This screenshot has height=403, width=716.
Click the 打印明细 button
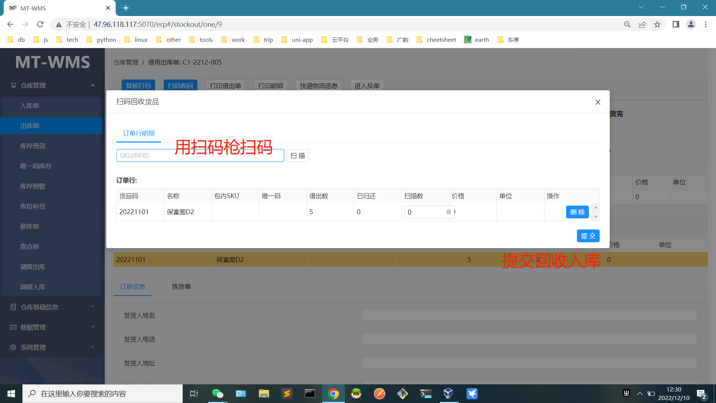tap(271, 85)
